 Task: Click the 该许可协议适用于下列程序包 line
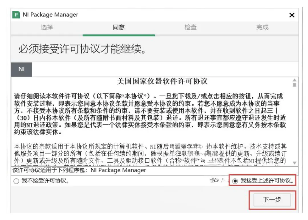[79, 170]
